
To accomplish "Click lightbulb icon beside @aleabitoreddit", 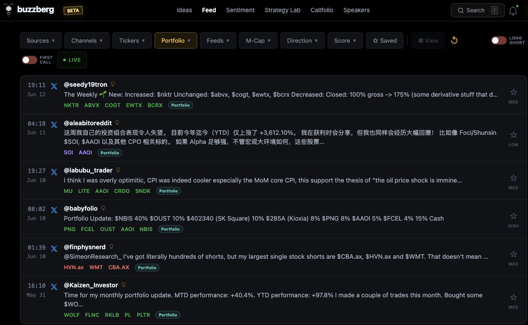I will pos(117,123).
